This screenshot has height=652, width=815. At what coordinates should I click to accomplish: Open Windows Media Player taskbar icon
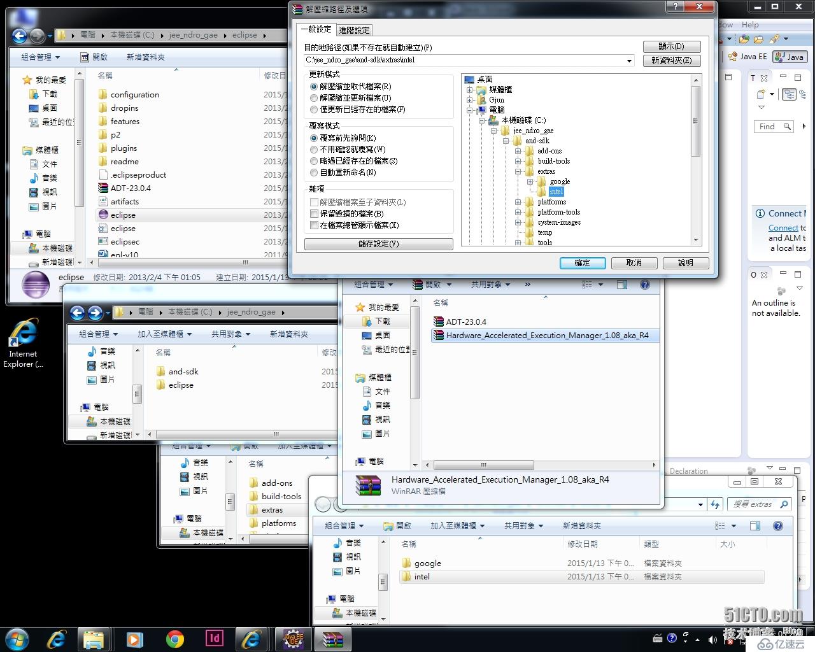coord(134,639)
